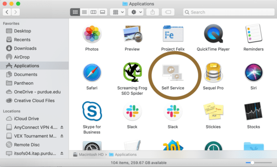Open AirDrop in the sidebar
Viewport: 277px width, 167px height.
(35, 57)
